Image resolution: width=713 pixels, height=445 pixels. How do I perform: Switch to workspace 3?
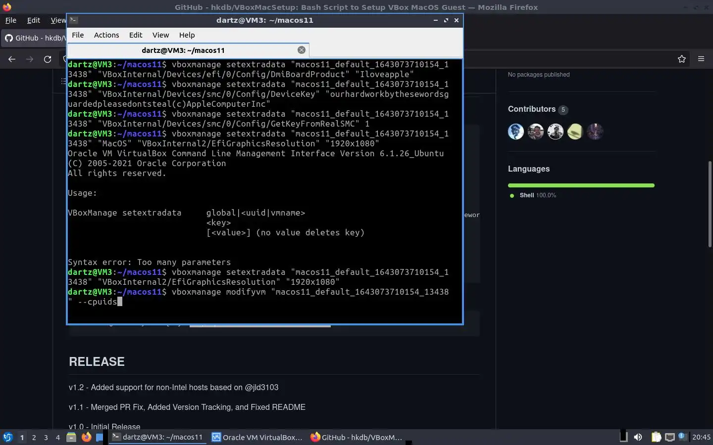point(46,437)
